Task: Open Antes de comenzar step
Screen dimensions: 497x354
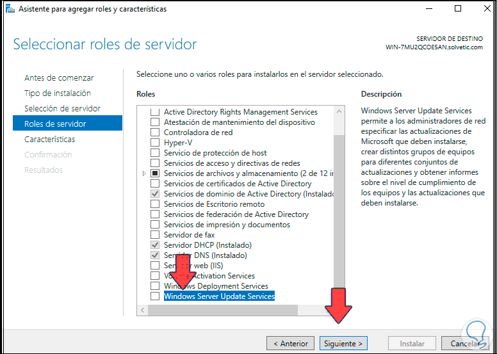Action: click(x=59, y=77)
